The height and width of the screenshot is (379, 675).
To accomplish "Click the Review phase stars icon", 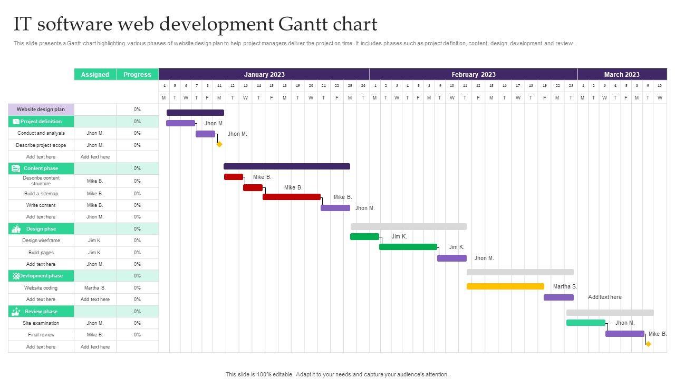I will pos(16,311).
